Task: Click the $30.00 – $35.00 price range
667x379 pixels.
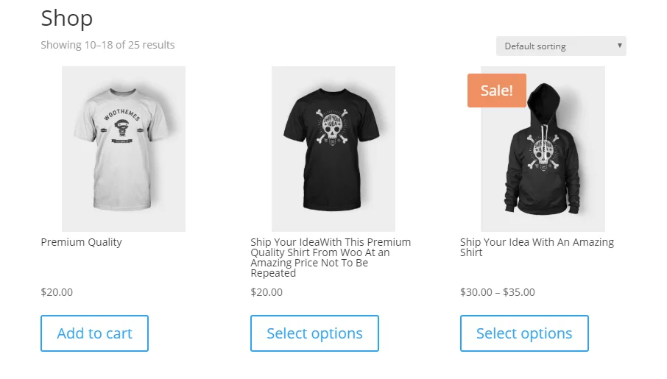Action: coord(497,292)
